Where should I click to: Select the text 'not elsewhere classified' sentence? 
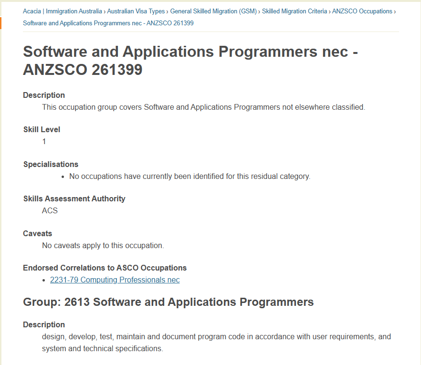203,107
